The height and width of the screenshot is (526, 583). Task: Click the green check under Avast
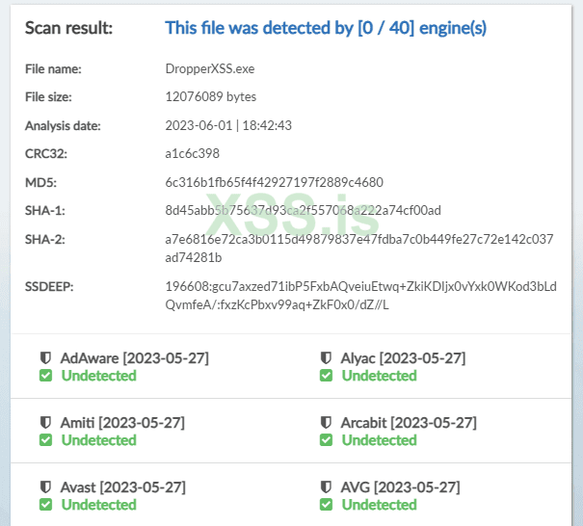[x=45, y=505]
